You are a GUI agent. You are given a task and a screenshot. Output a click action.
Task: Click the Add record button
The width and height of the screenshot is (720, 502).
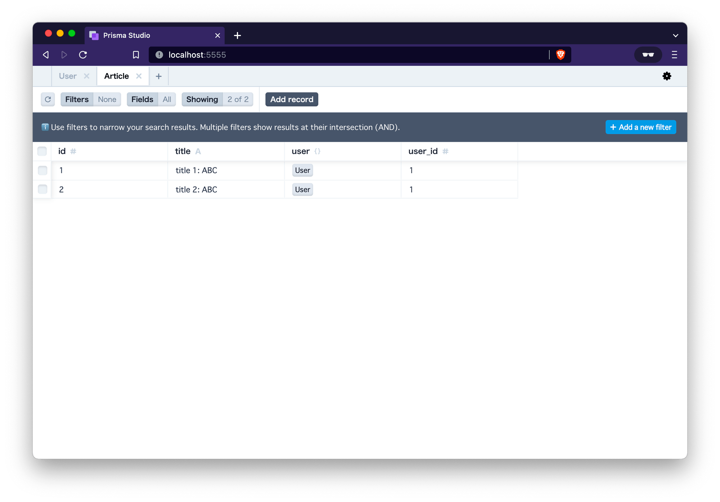click(292, 99)
